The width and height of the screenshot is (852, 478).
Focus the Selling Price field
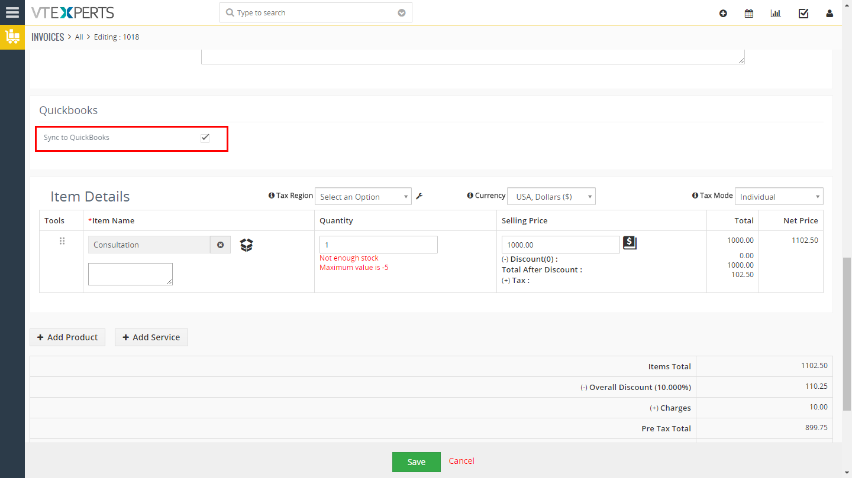click(561, 245)
